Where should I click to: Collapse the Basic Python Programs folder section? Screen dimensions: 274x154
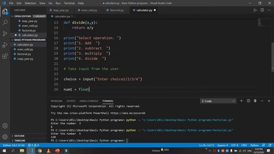coord(29,40)
